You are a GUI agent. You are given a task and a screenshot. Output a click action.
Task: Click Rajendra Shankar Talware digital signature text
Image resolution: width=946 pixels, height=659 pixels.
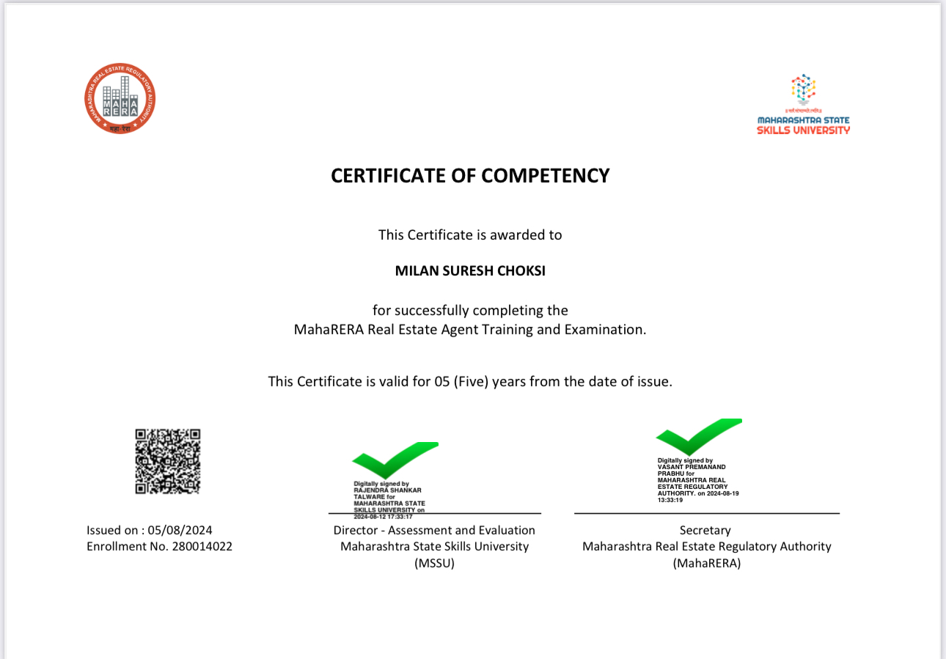(389, 500)
